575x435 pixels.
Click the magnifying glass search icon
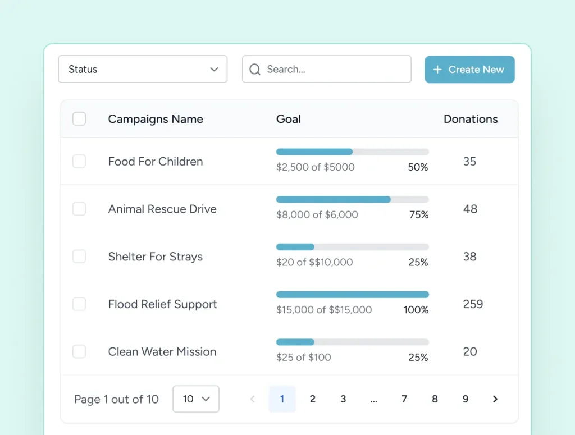(255, 69)
